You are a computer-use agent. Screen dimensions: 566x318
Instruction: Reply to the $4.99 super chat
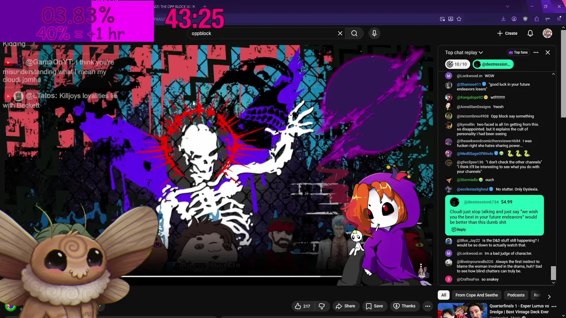pos(459,230)
